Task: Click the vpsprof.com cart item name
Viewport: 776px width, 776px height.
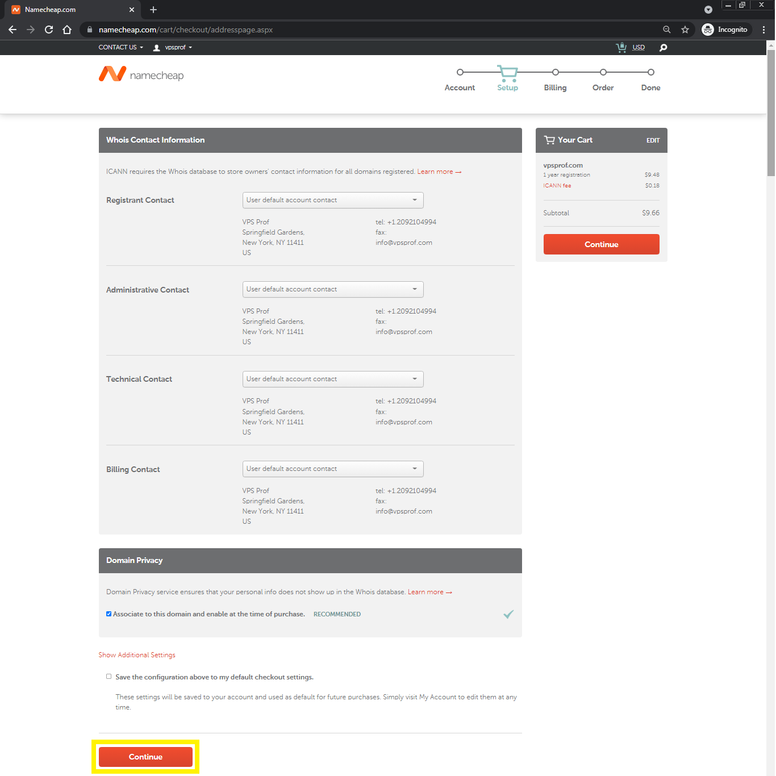Action: point(563,165)
